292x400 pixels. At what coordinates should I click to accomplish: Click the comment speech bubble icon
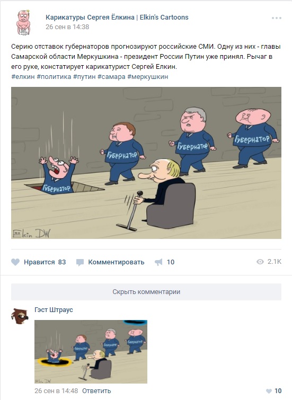80,262
